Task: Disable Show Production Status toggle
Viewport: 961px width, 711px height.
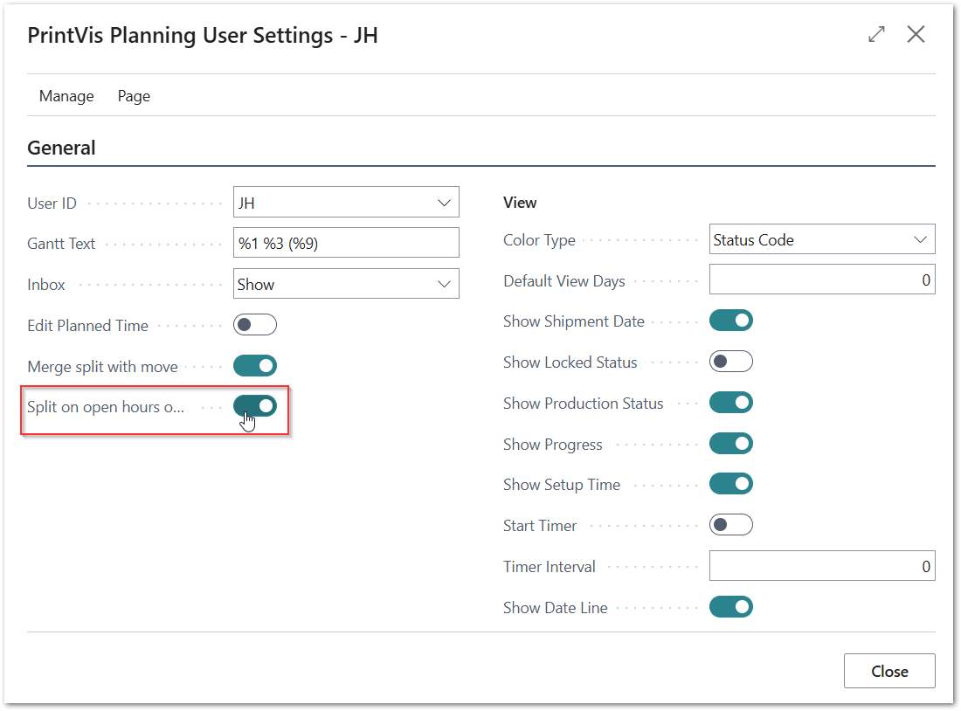Action: click(x=731, y=403)
